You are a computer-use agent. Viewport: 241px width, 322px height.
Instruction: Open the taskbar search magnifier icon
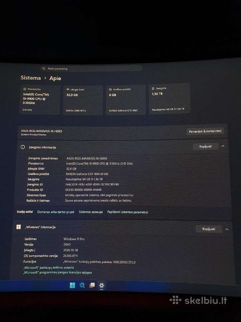(82, 285)
